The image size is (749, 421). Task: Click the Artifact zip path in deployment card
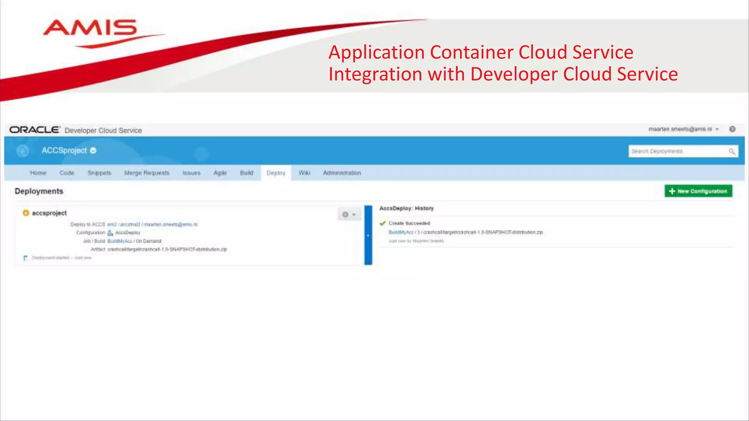(167, 250)
